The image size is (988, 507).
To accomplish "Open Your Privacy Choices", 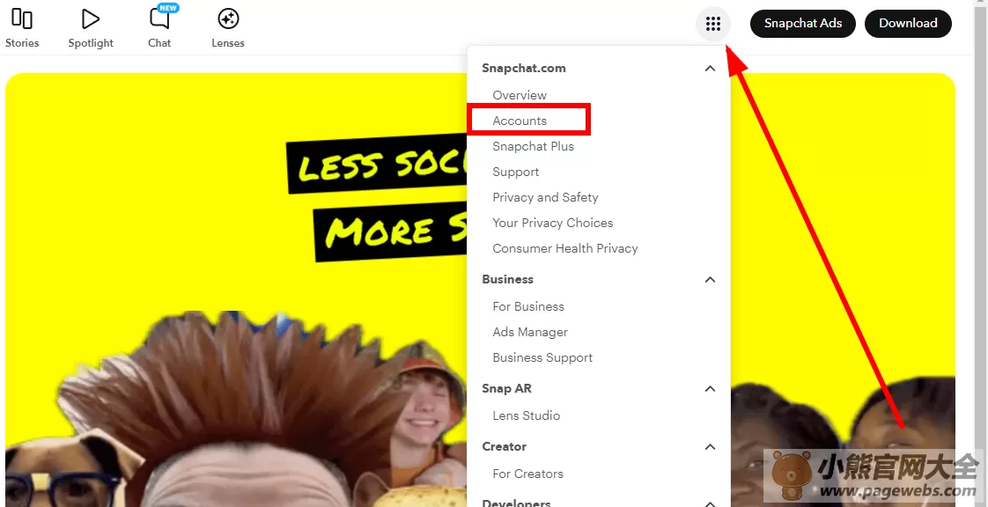I will pos(553,223).
